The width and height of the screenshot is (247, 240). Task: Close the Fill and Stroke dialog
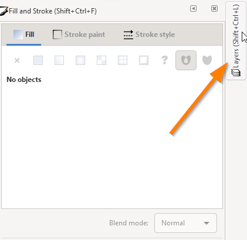[x=214, y=9]
